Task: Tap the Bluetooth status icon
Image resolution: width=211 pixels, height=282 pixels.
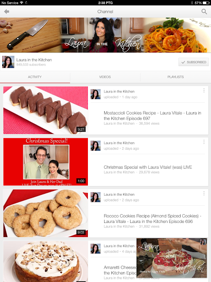Action: pyautogui.click(x=192, y=3)
